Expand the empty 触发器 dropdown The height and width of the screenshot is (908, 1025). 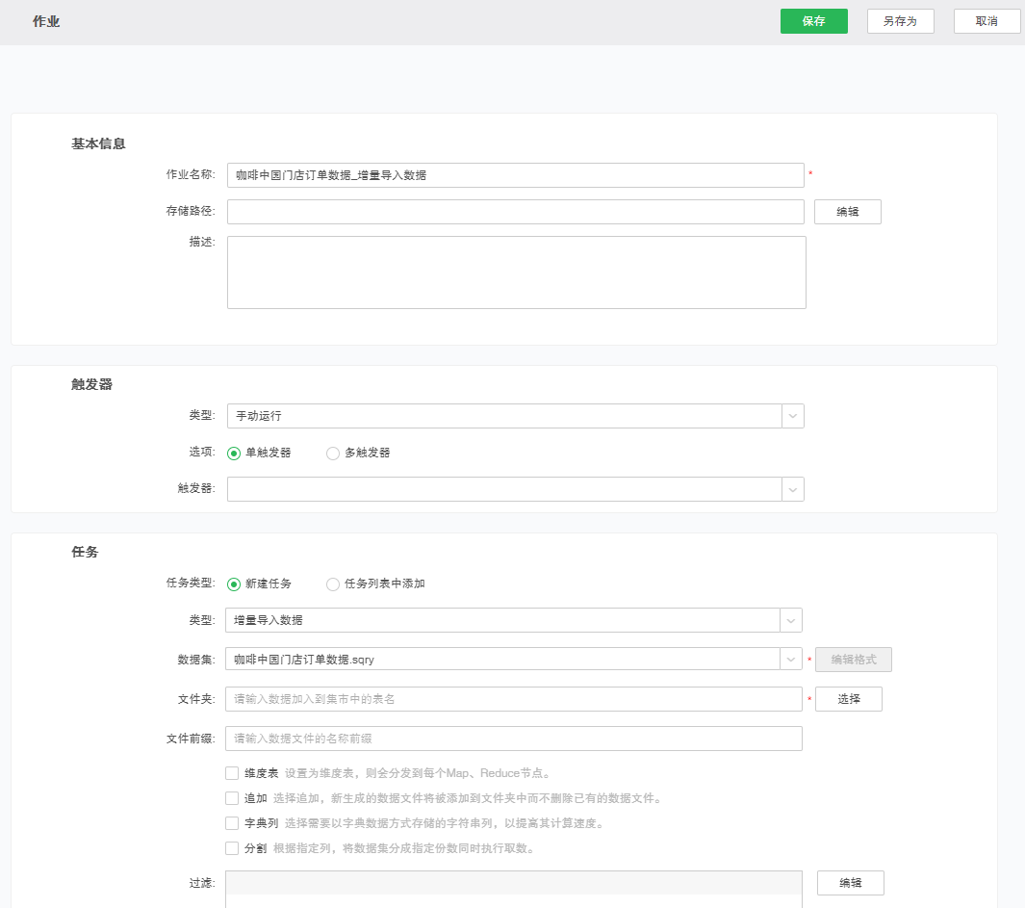[791, 489]
